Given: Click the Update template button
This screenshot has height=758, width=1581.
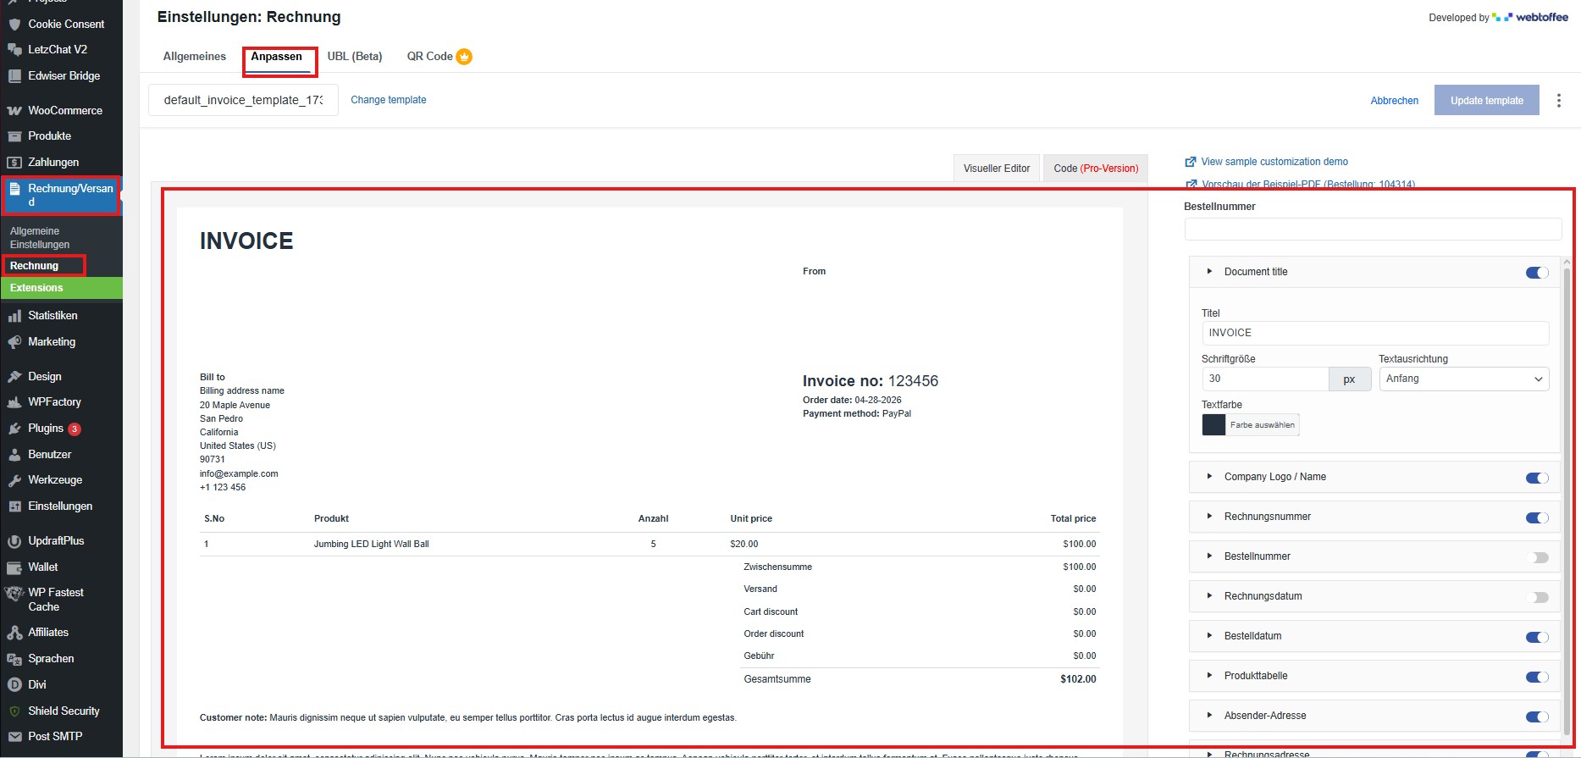Looking at the screenshot, I should (1486, 100).
